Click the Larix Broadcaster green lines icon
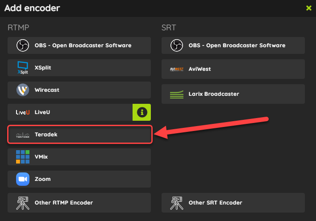The height and width of the screenshot is (221, 316). (x=177, y=94)
